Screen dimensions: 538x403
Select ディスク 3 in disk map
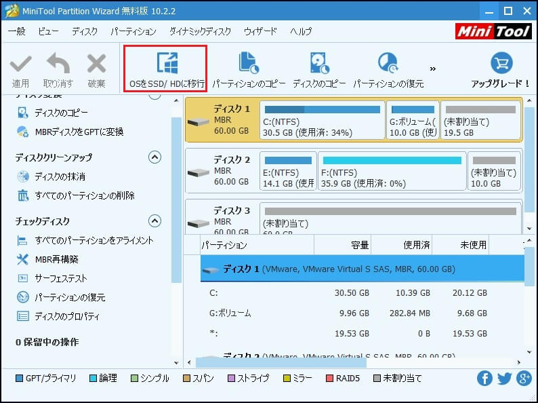[221, 218]
